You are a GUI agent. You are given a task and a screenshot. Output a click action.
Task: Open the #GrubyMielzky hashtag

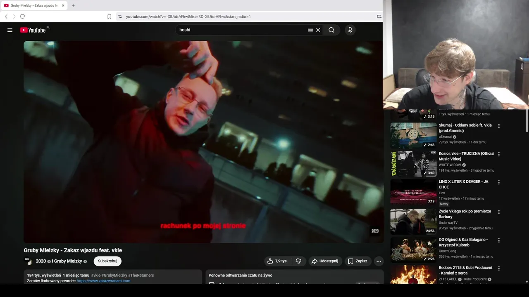click(x=114, y=275)
